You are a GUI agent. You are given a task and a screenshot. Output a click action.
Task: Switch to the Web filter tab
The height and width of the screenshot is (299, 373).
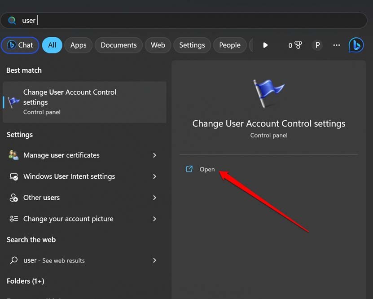click(x=158, y=45)
